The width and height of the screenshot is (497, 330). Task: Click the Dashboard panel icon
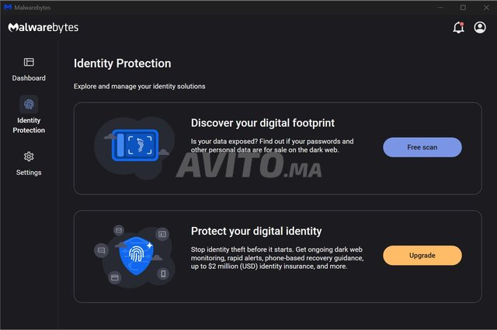tap(29, 62)
